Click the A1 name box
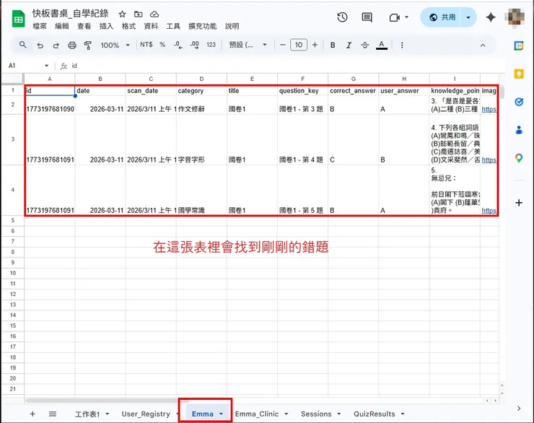 point(24,66)
